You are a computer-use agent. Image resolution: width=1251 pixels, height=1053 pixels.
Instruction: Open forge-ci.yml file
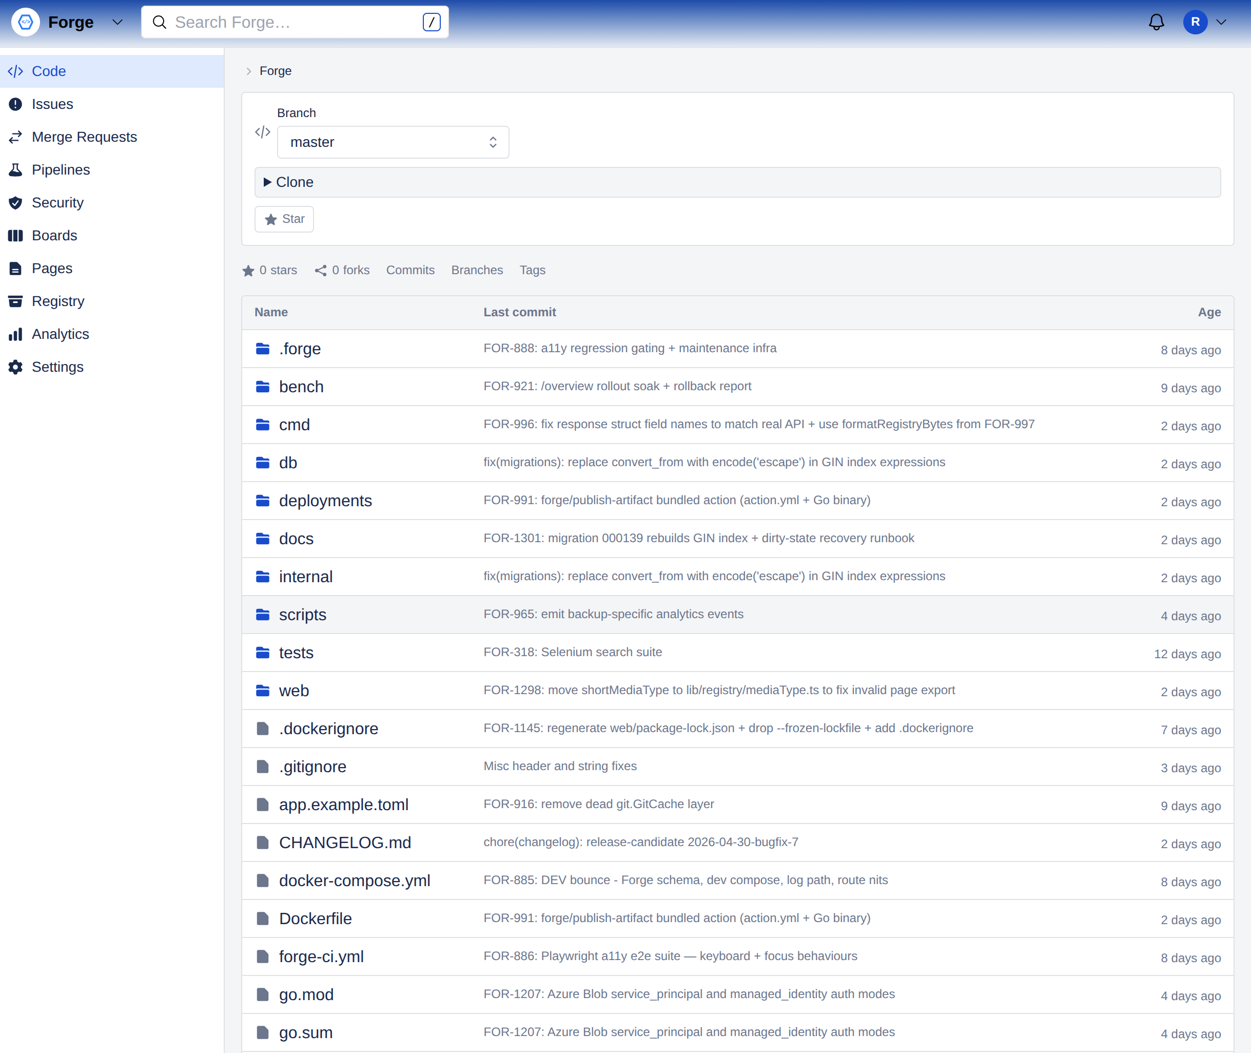tap(321, 956)
